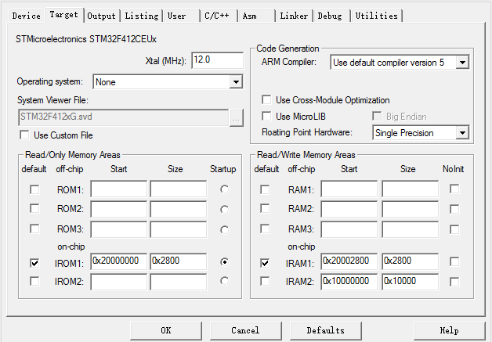Check the IROM2 default checkbox
492x342 pixels.
click(34, 281)
